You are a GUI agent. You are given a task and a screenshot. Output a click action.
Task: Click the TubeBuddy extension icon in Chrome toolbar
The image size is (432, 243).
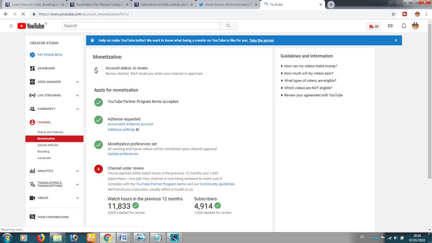point(405,14)
